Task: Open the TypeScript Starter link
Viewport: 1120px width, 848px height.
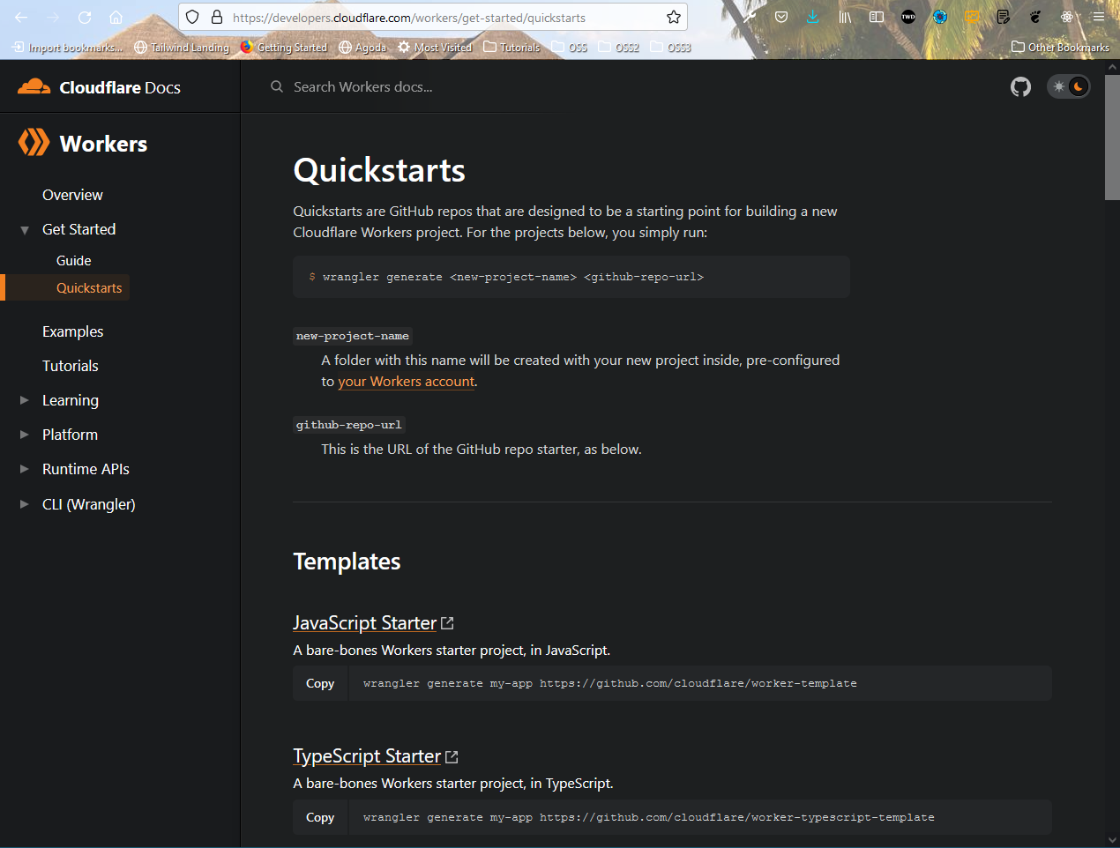Action: [367, 756]
